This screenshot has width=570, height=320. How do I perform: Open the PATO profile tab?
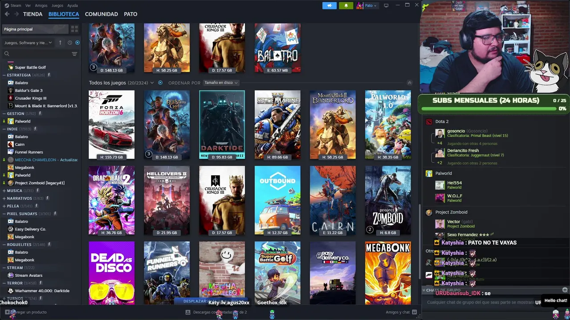point(130,14)
